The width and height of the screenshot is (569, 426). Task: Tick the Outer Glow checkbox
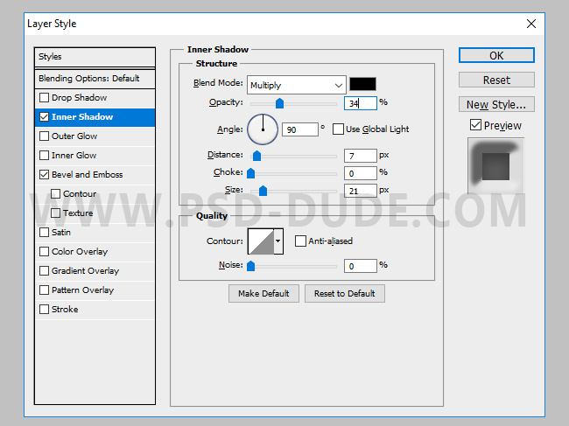[45, 136]
